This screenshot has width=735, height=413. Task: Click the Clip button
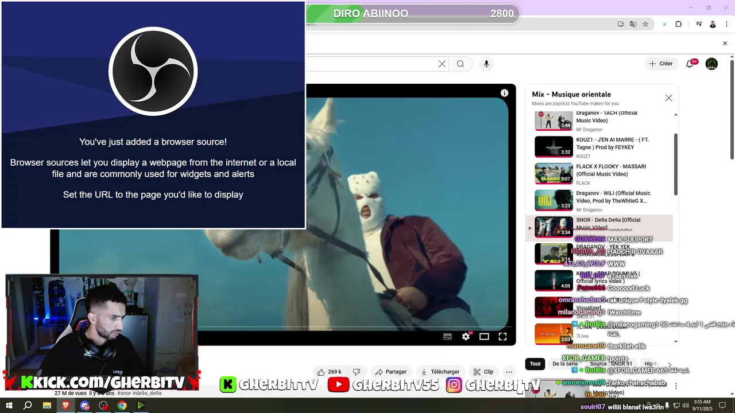[x=483, y=372]
